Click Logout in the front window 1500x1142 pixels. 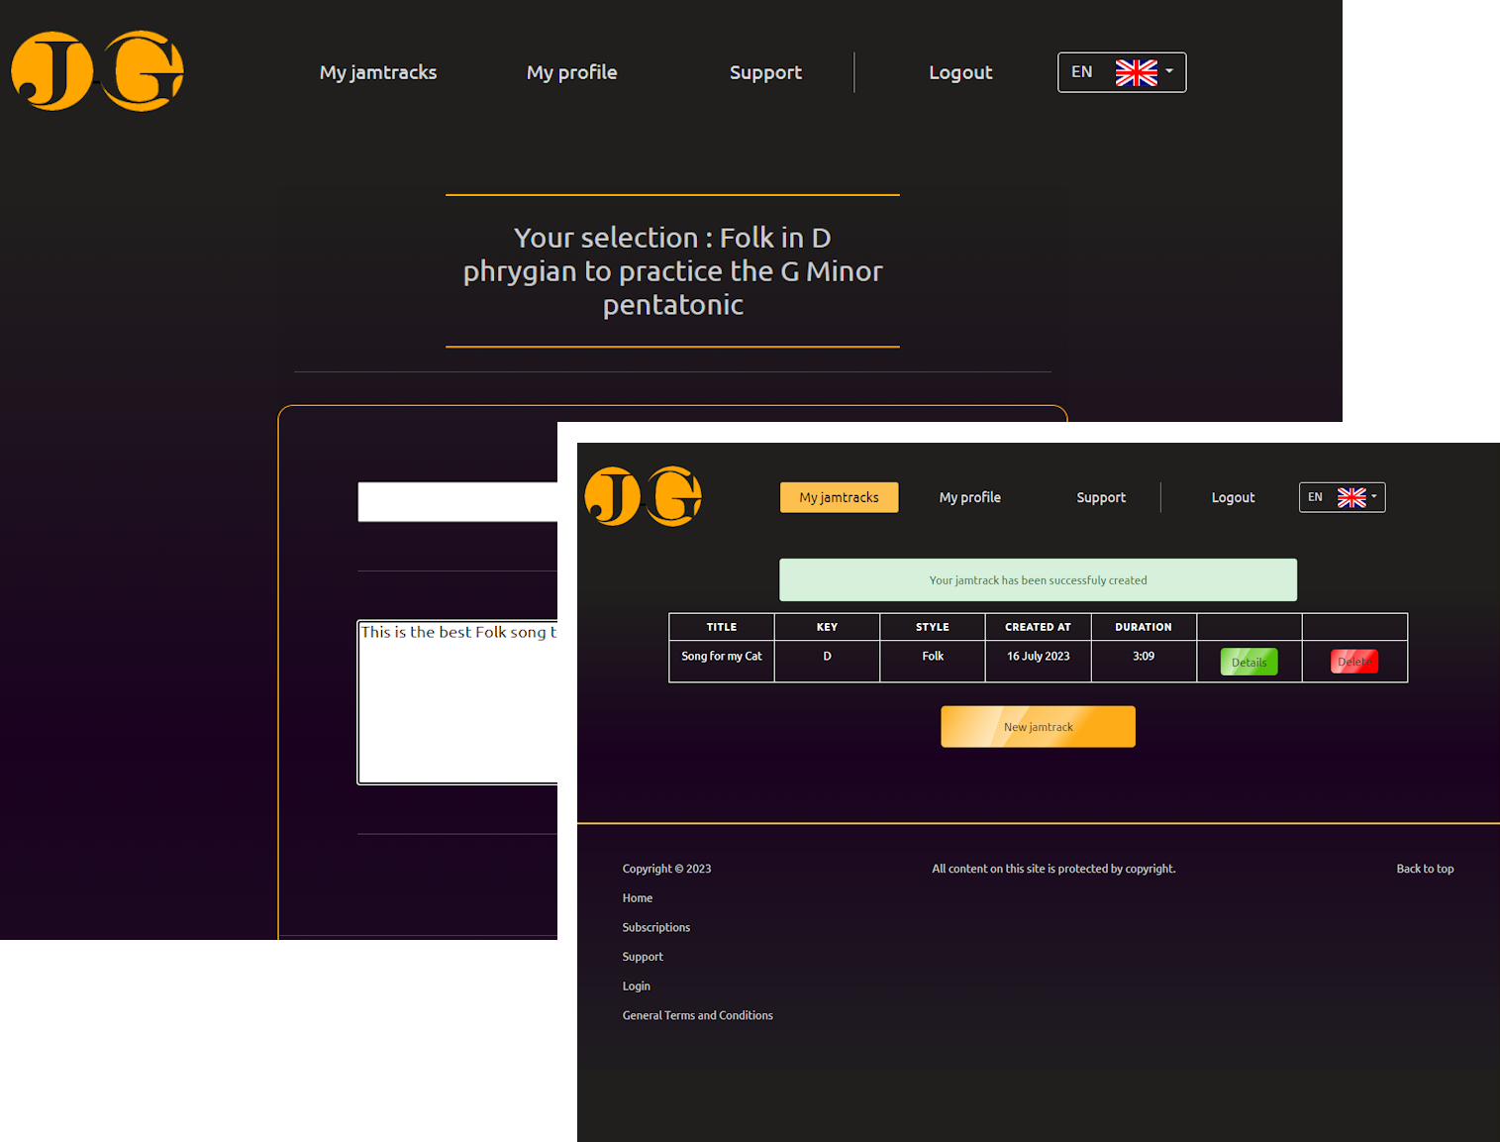click(1233, 497)
